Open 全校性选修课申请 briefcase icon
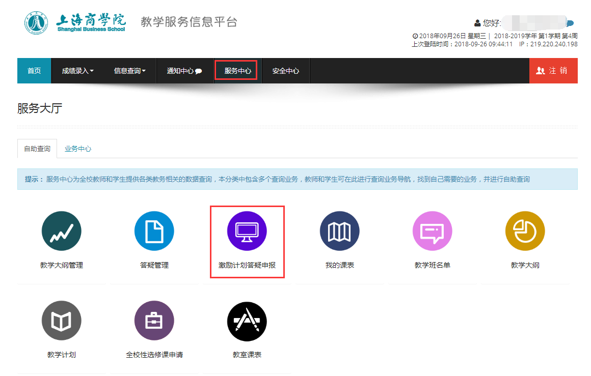This screenshot has height=376, width=591. click(154, 321)
